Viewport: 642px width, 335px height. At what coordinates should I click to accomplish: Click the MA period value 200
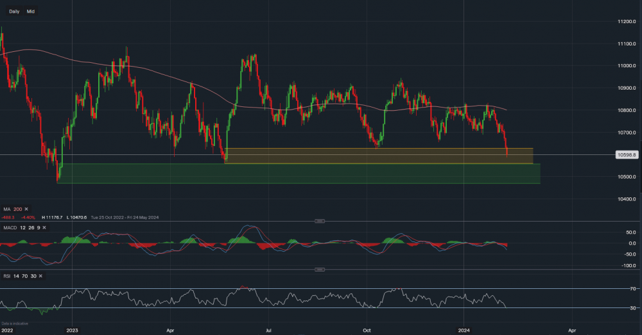click(17, 209)
